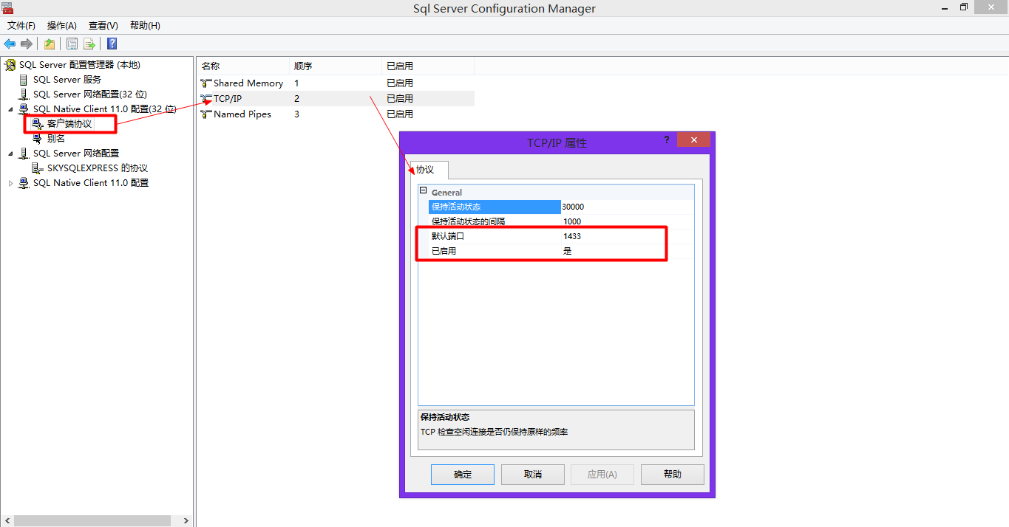Click the tree pane horizontal scrollbar thumb
This screenshot has height=527, width=1009.
[92, 520]
